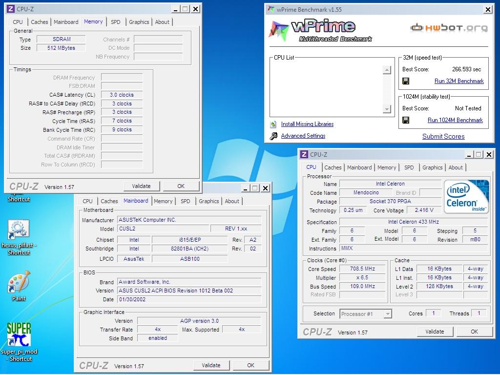The width and height of the screenshot is (500, 375).
Task: Open the hexus_pifast shortcut desktop icon
Action: 19,238
